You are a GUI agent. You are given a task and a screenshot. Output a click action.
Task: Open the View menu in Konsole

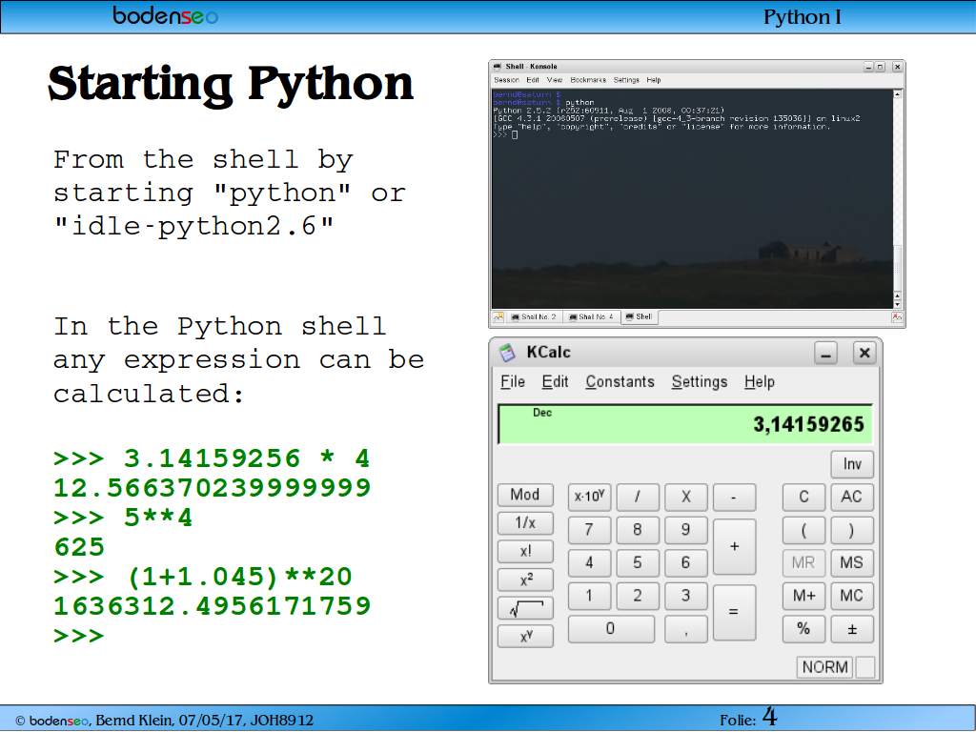(x=555, y=80)
